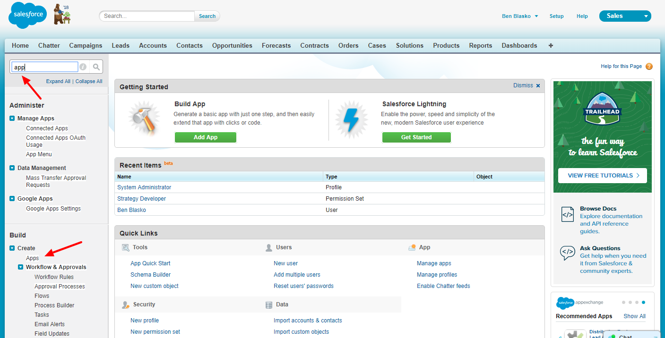The image size is (665, 338).
Task: Open the Dashboards tab
Action: point(519,46)
